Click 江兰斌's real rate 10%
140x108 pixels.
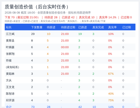[x=111, y=34]
